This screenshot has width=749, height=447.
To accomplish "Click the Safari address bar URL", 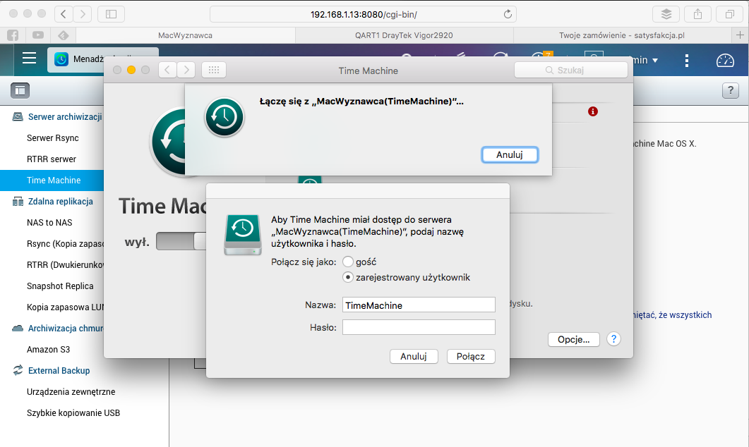I will click(364, 14).
